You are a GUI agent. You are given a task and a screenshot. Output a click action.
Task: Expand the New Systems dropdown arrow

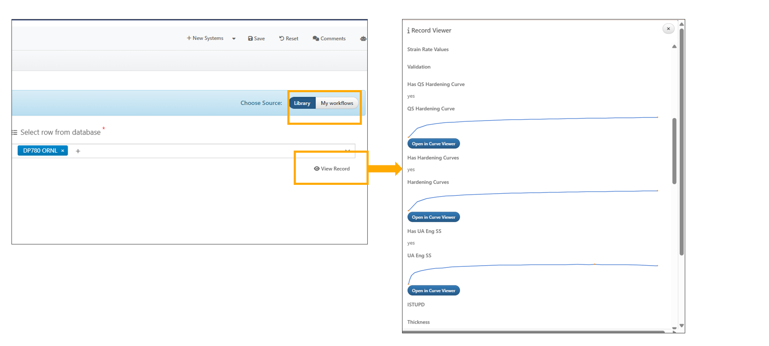coord(234,38)
